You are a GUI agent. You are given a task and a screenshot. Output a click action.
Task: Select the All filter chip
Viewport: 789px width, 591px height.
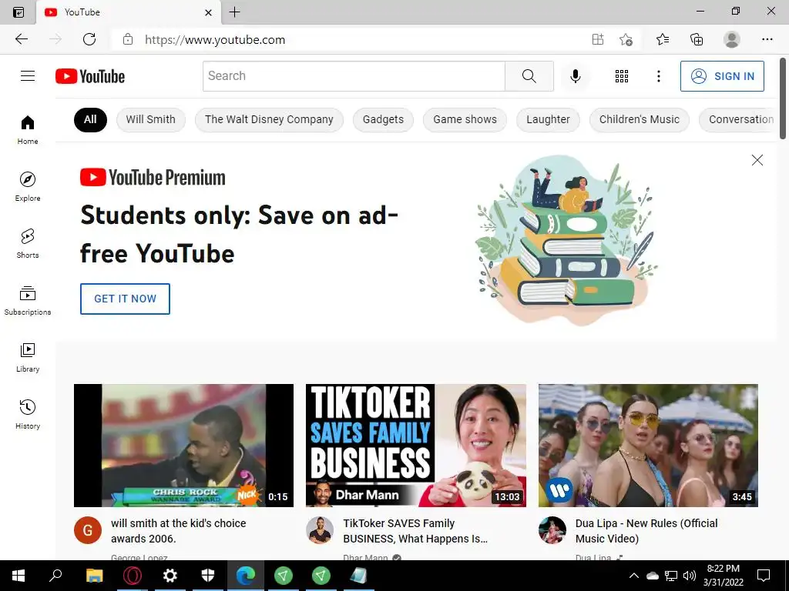coord(90,119)
